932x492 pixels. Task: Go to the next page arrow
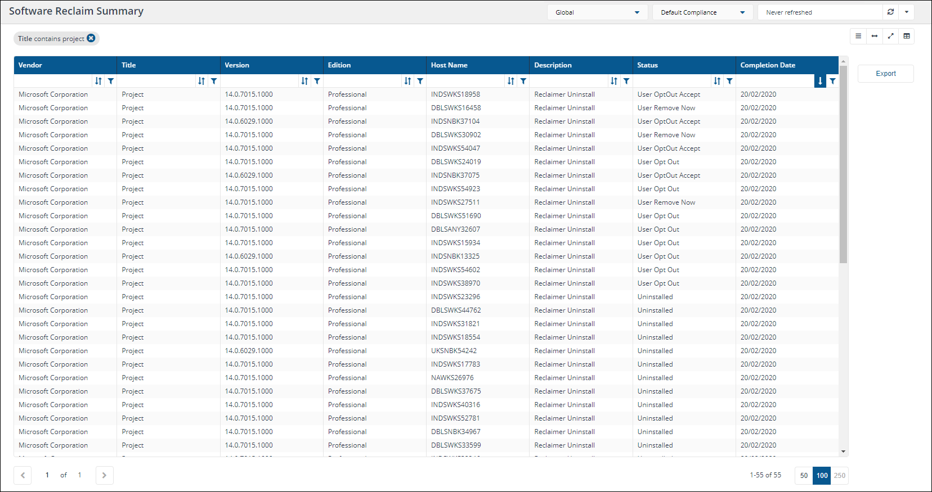pyautogui.click(x=104, y=475)
